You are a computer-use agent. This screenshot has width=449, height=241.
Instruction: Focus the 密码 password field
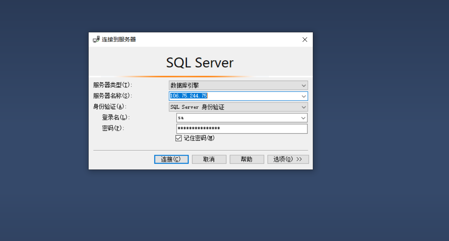(x=242, y=129)
